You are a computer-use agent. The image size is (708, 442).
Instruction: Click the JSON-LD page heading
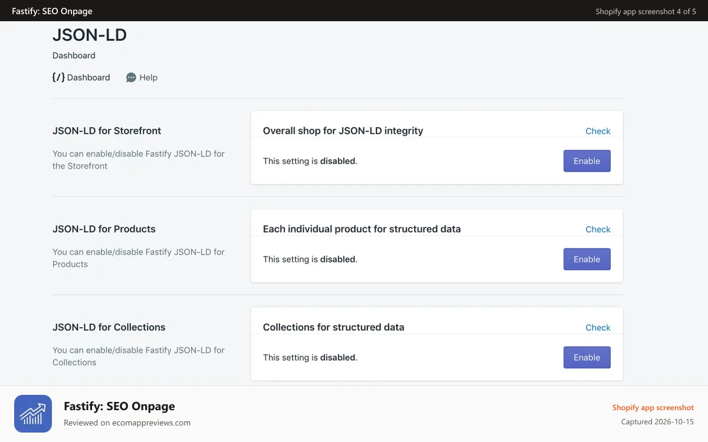tap(90, 35)
